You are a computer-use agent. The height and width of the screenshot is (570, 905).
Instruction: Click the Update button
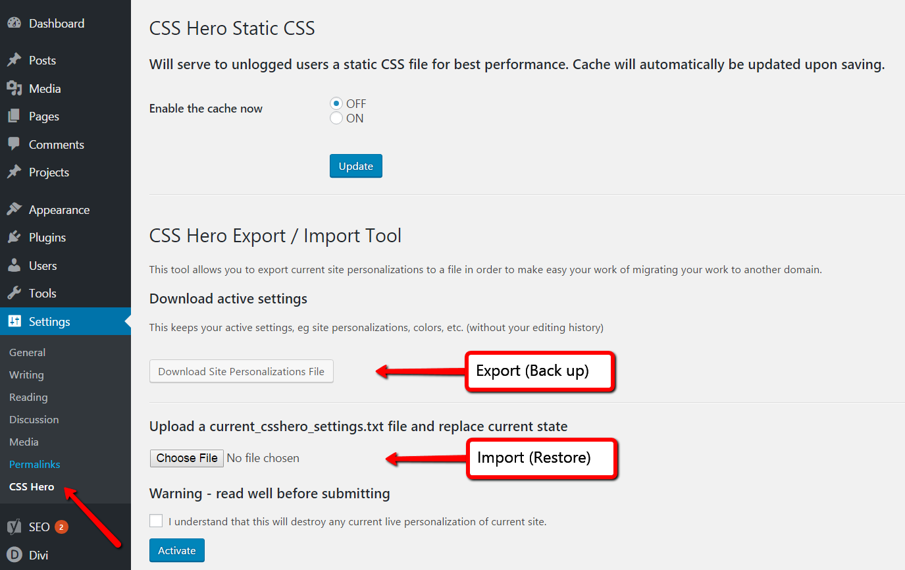[x=356, y=166]
